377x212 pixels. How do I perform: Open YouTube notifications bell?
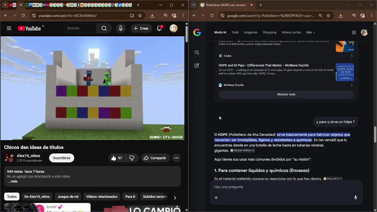159,28
